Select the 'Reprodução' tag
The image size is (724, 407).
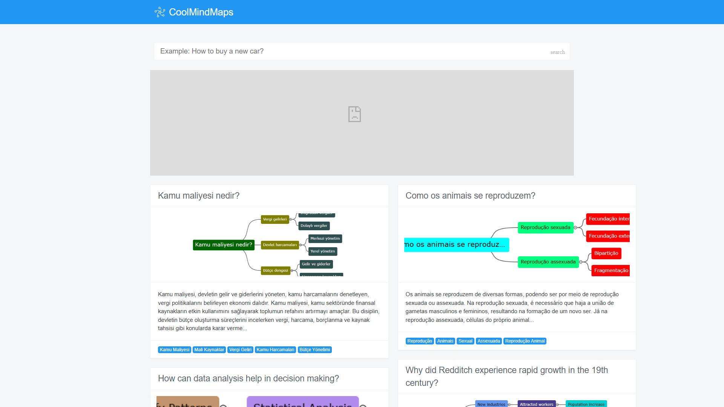[420, 341]
